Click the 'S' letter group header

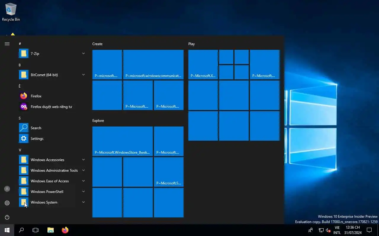20,118
